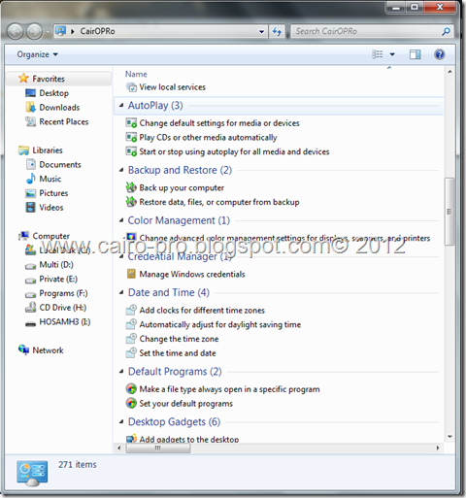
Task: Click the change view icon in toolbar
Action: [378, 54]
